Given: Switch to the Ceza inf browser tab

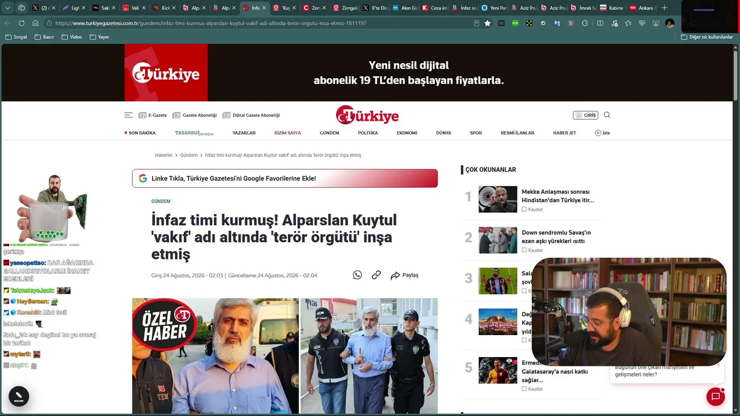Looking at the screenshot, I should pyautogui.click(x=435, y=8).
